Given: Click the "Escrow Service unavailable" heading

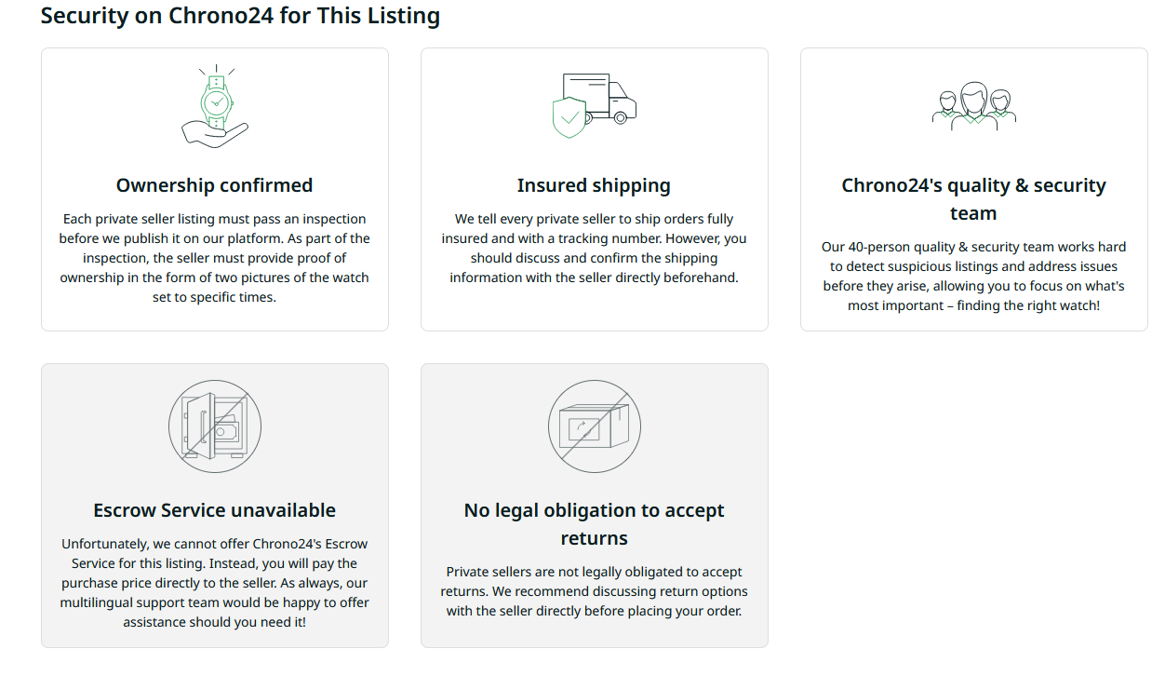Looking at the screenshot, I should 215,510.
